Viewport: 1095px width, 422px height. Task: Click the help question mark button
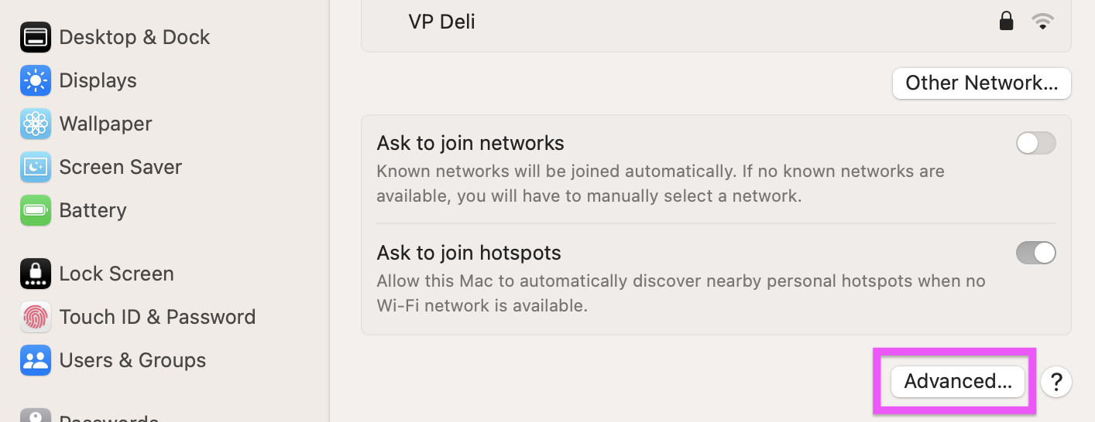click(x=1056, y=381)
